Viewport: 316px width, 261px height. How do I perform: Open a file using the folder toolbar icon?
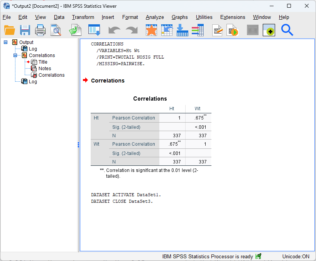(10, 30)
